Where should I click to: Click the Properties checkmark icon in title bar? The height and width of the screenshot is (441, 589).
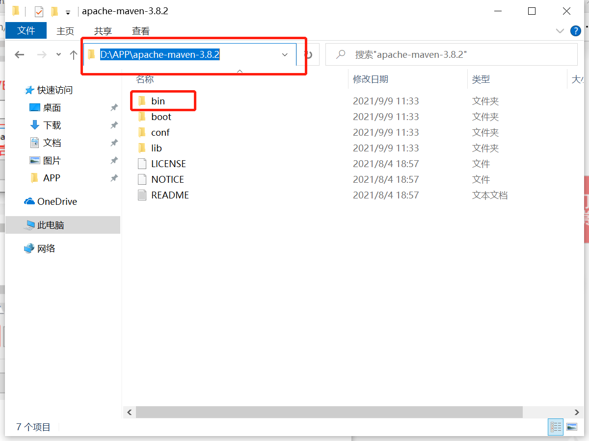(39, 11)
